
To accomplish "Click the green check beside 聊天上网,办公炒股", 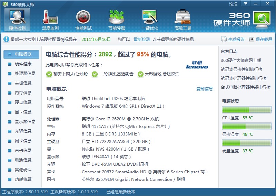I will tap(49, 74).
